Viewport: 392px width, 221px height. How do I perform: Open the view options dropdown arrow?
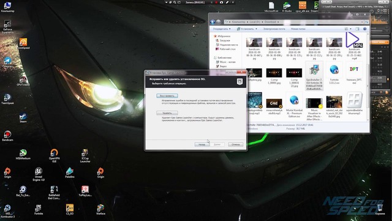coord(350,29)
